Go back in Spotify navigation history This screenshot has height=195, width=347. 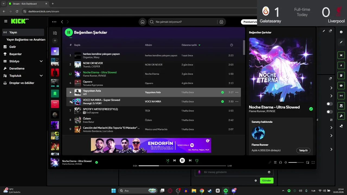pyautogui.click(x=62, y=22)
